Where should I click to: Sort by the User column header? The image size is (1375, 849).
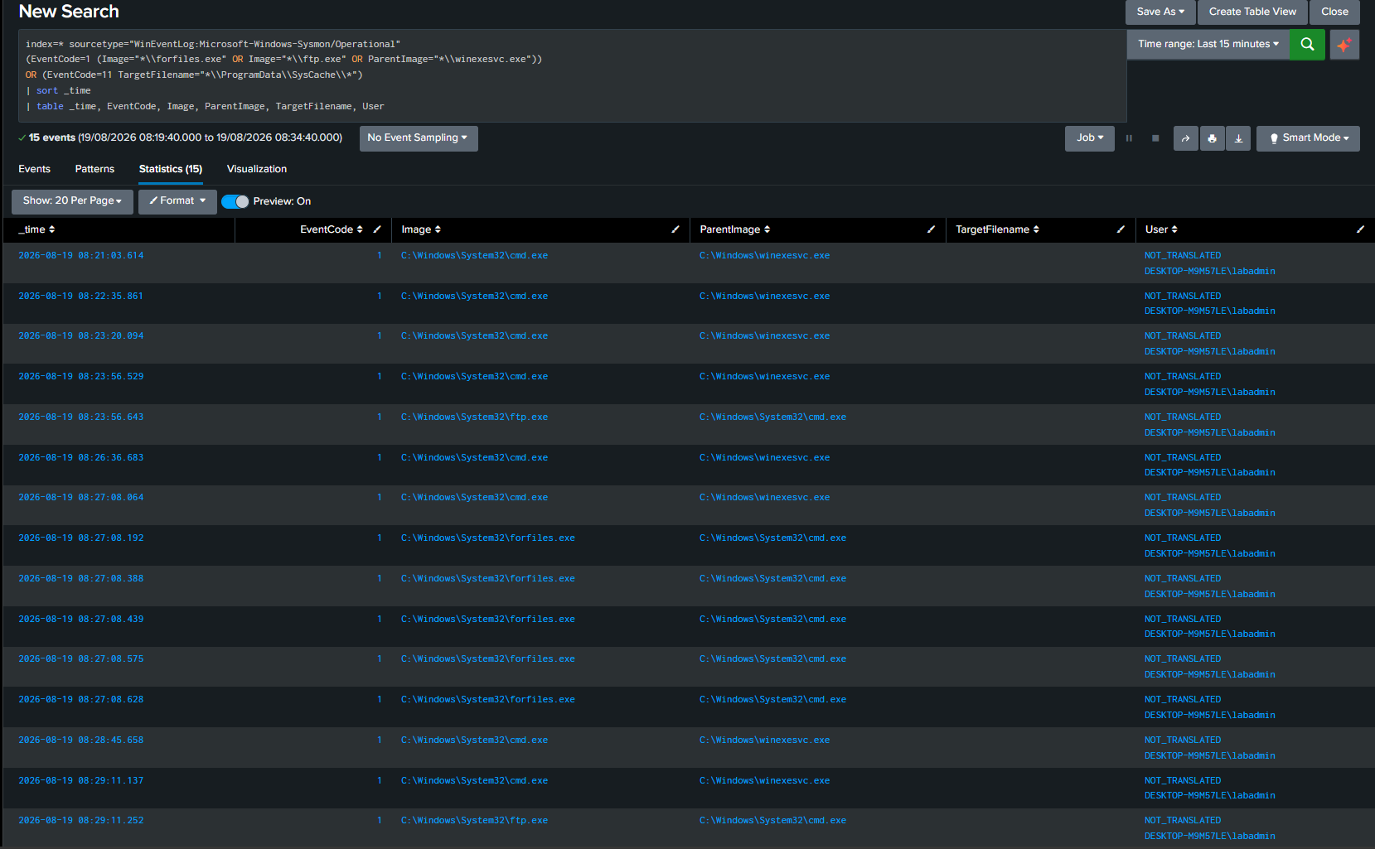1161,229
